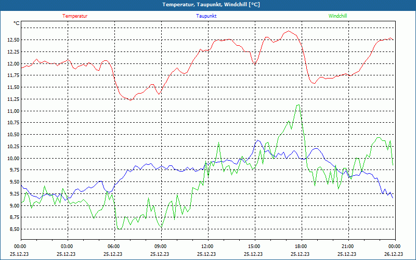The image size is (416, 260).
Task: Click the 21:00 time label
Action: pyautogui.click(x=348, y=246)
